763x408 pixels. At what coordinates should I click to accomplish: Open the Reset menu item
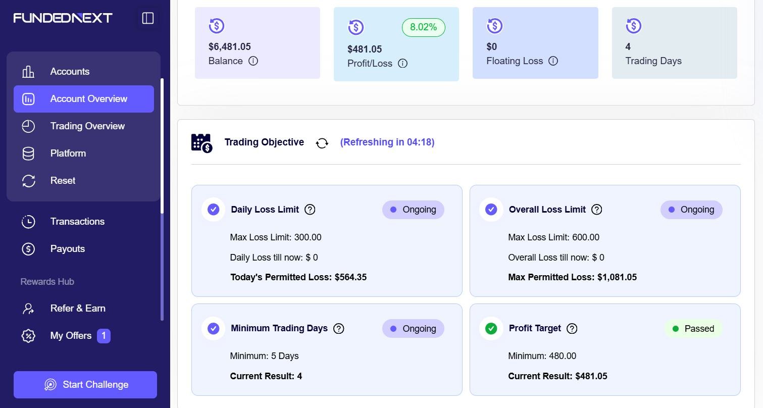point(63,181)
